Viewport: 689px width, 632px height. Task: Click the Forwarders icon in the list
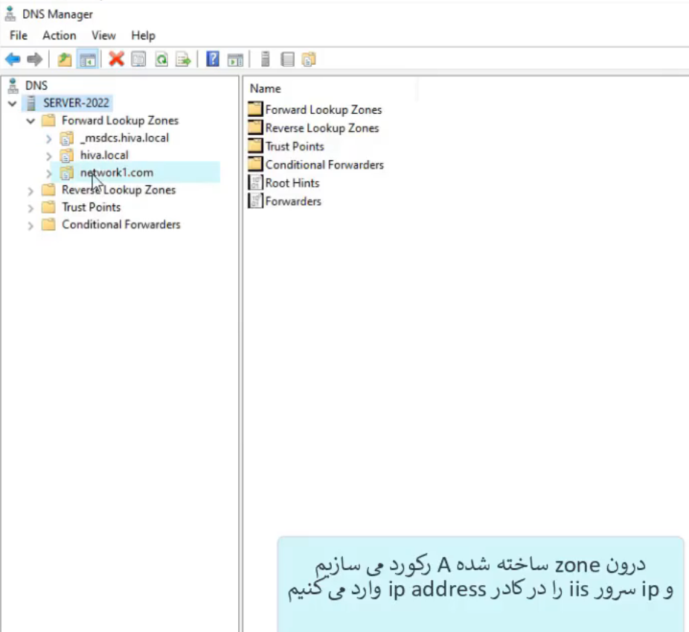255,201
